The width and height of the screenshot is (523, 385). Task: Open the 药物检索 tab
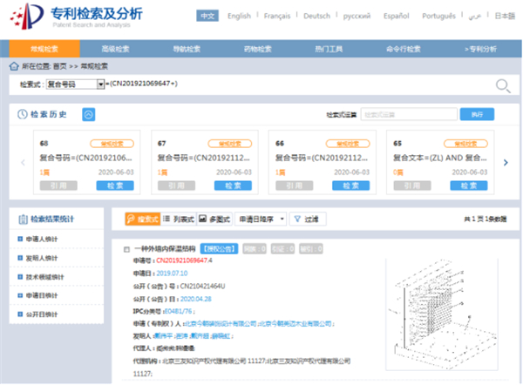(257, 49)
